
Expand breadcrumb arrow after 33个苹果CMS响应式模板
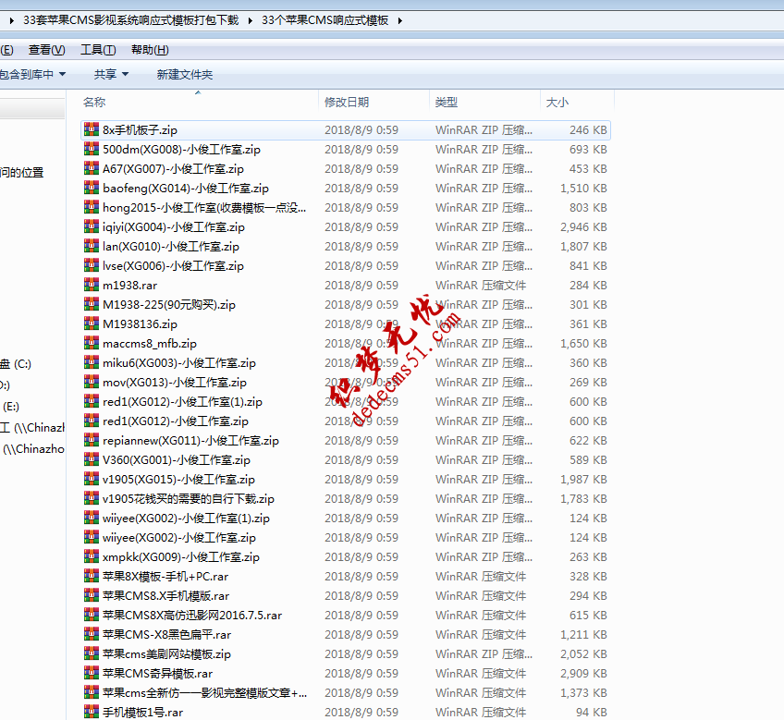coord(399,20)
